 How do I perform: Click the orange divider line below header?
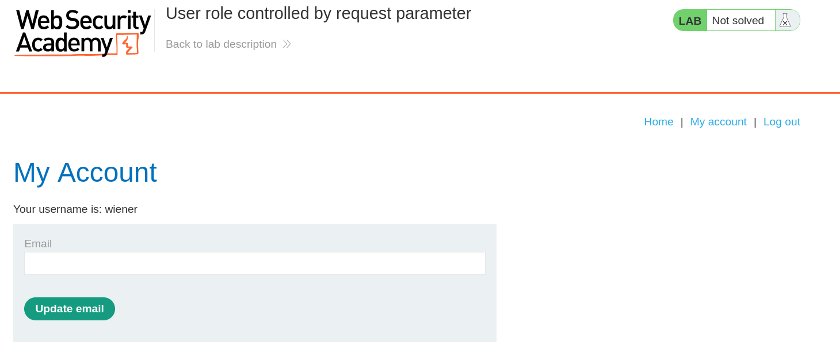[x=420, y=91]
